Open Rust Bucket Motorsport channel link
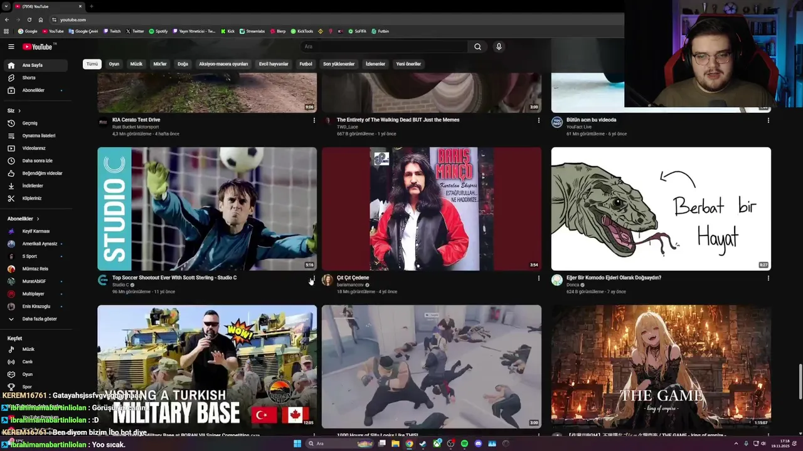 [136, 127]
